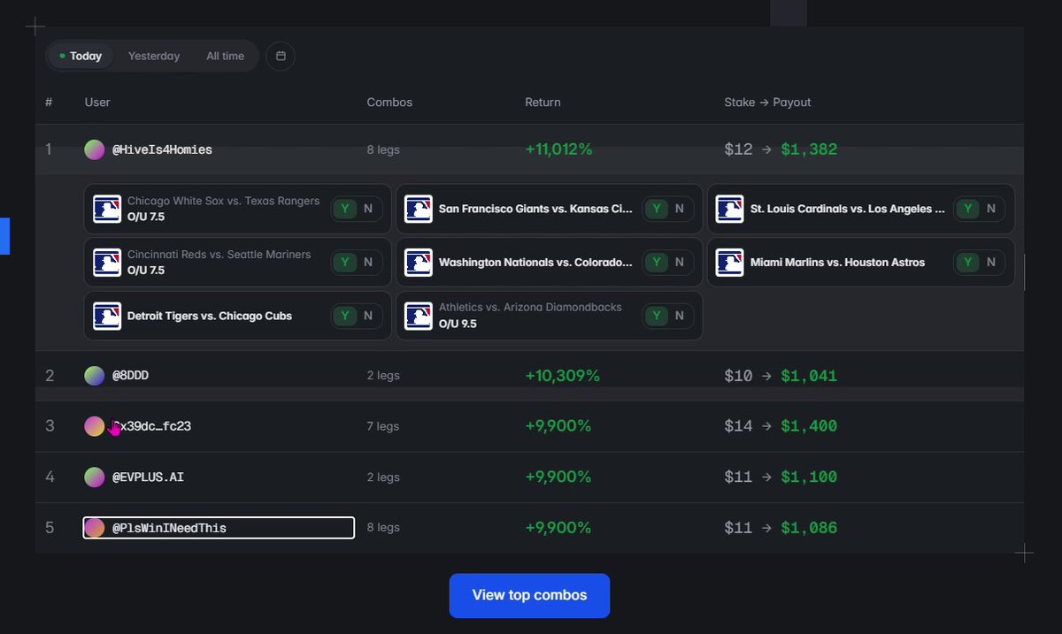Expand the @PlsWinINeedThis combo row
This screenshot has width=1062, height=634.
click(x=529, y=528)
